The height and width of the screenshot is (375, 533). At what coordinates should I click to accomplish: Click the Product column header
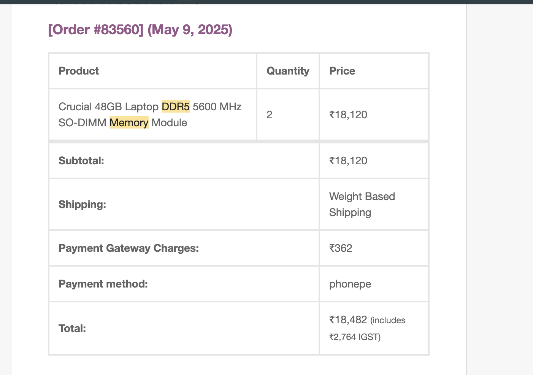click(x=79, y=71)
